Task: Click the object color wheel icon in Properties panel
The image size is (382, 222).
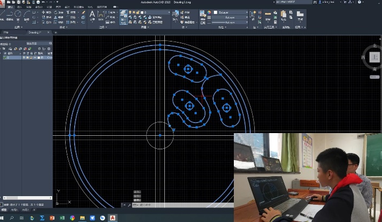Action: (209, 12)
